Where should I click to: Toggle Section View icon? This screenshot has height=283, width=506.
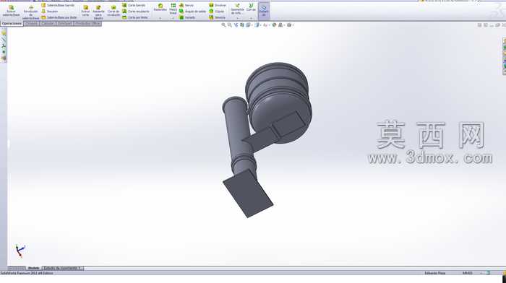(241, 25)
